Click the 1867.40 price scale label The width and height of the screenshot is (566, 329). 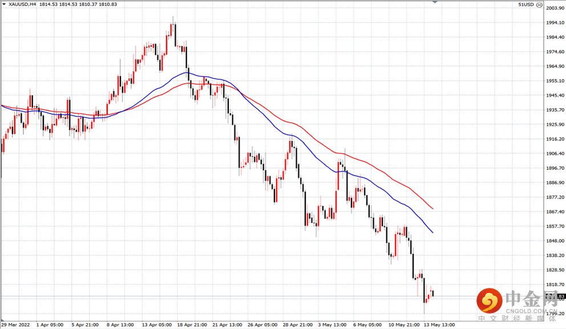tap(555, 212)
